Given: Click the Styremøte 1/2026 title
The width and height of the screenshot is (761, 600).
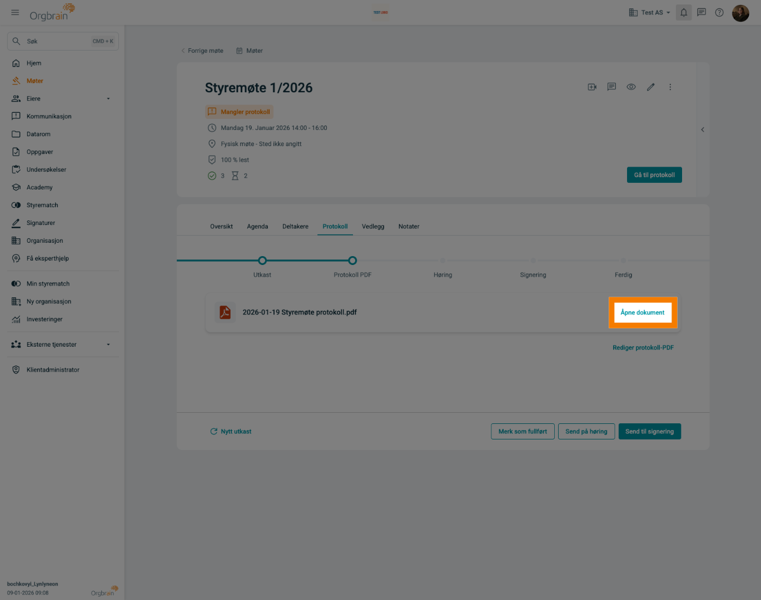Looking at the screenshot, I should click(258, 88).
